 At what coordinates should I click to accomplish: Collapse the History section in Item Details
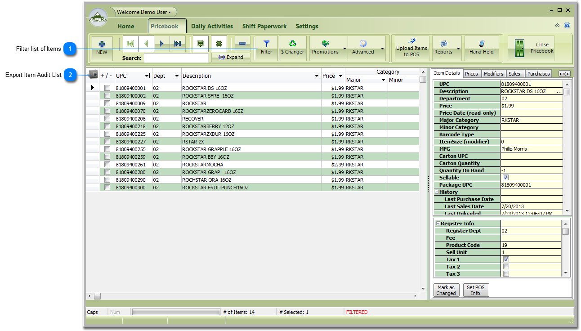click(x=436, y=192)
